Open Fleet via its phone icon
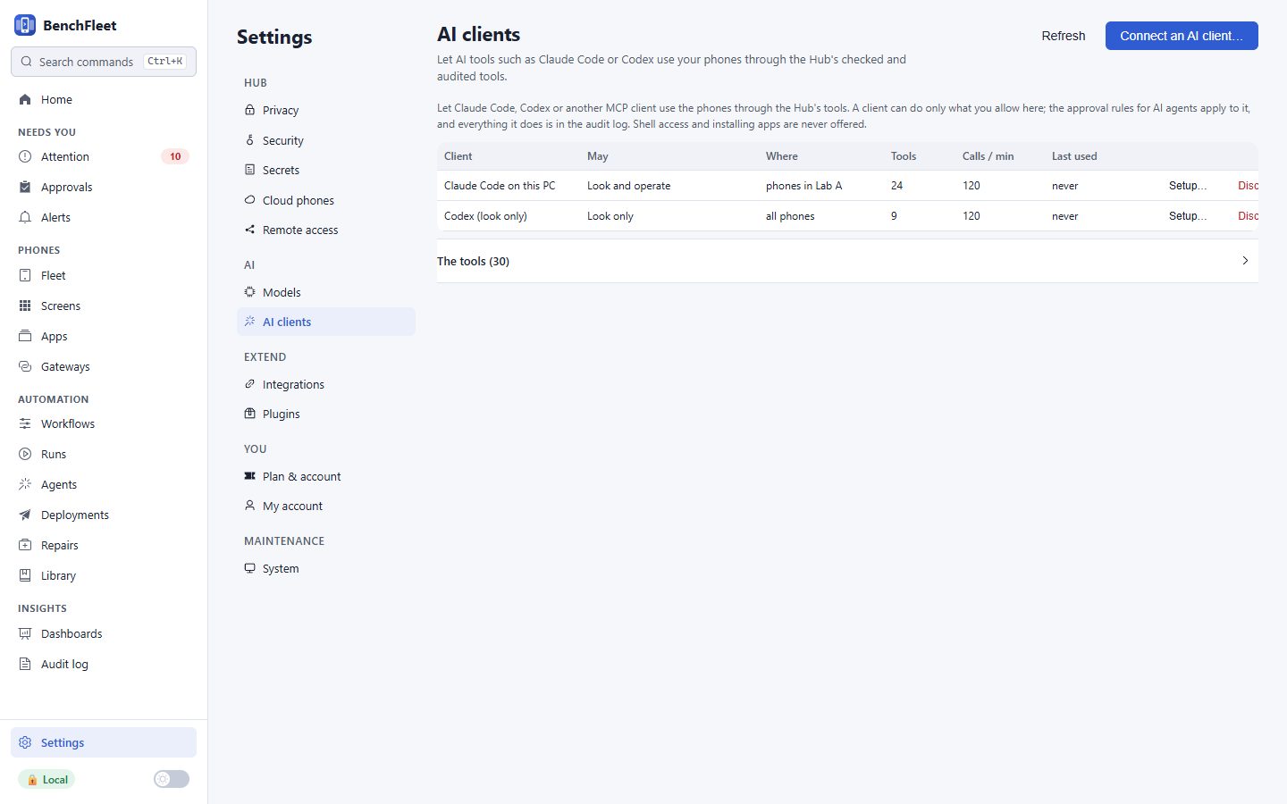1287x804 pixels. pos(25,275)
